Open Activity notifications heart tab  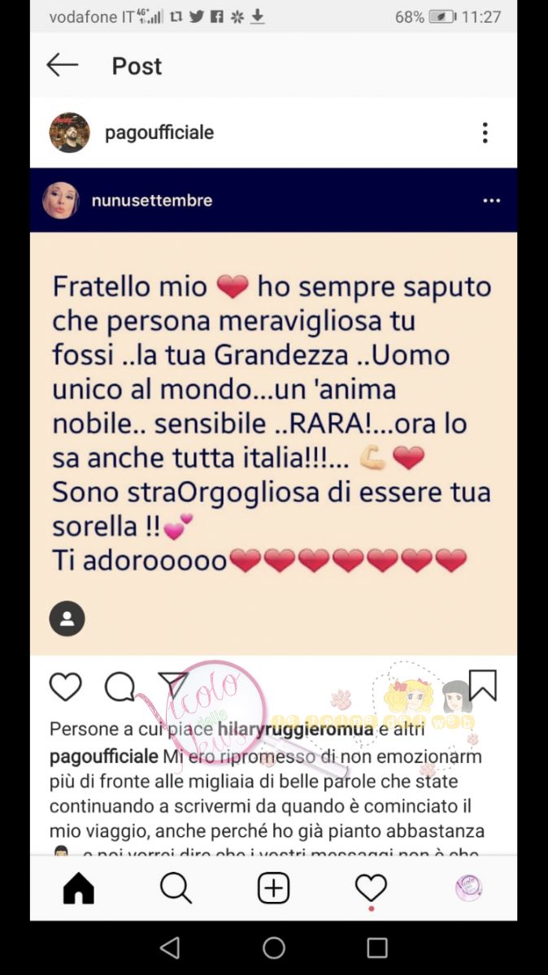(371, 889)
